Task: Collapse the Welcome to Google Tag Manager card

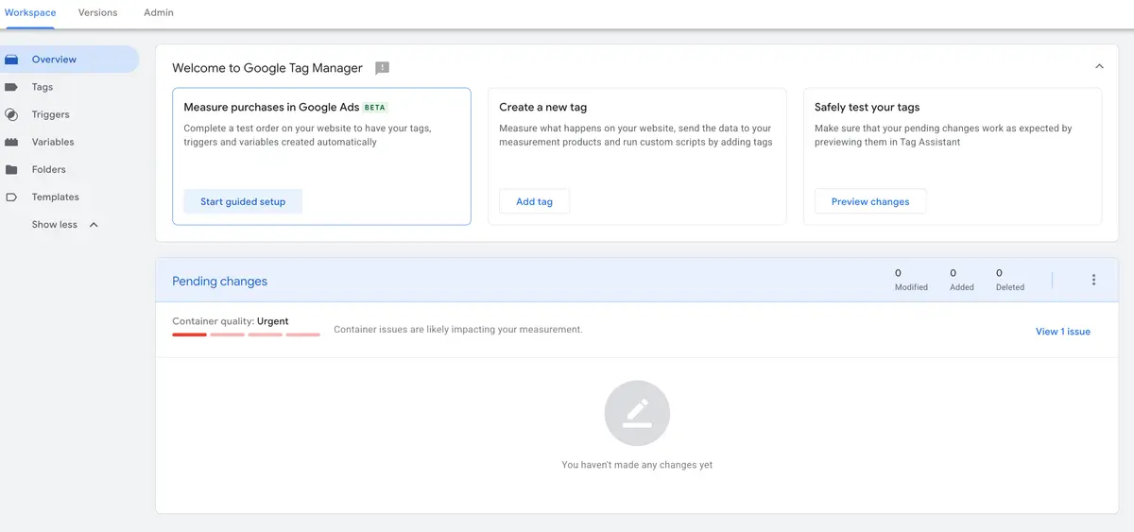Action: coord(1099,67)
